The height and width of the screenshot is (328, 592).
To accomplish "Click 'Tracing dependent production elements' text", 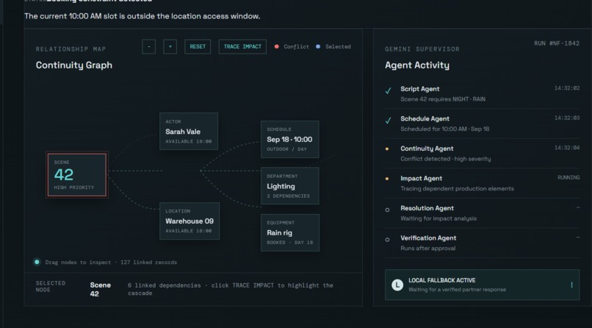I will (457, 189).
